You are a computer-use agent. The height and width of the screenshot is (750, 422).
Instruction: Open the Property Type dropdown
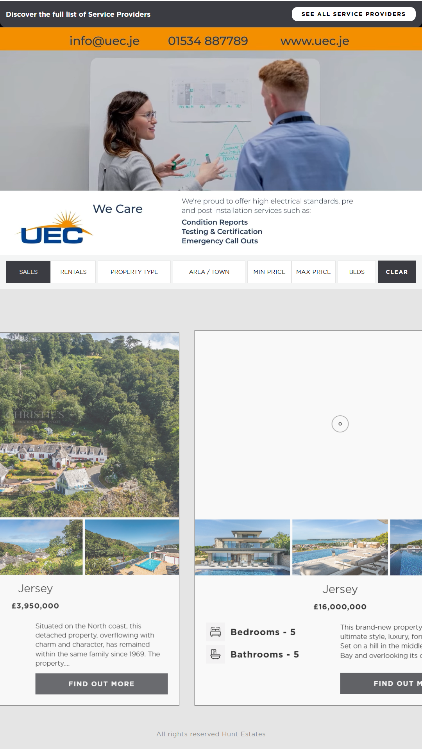(134, 272)
